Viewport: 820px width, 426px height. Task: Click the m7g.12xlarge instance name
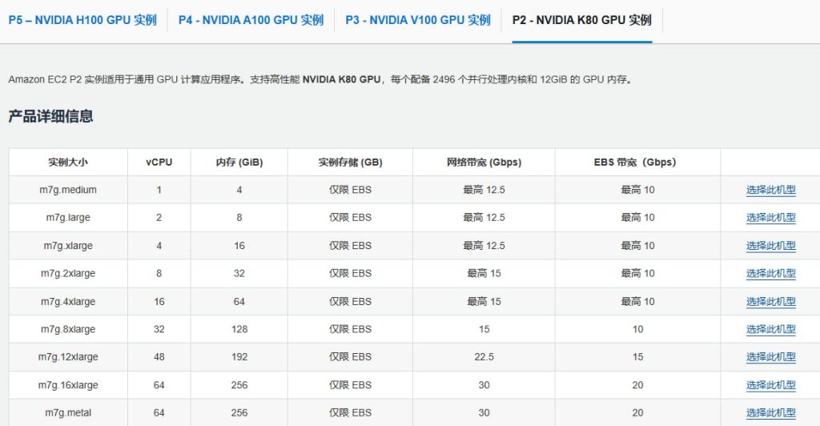pos(68,357)
